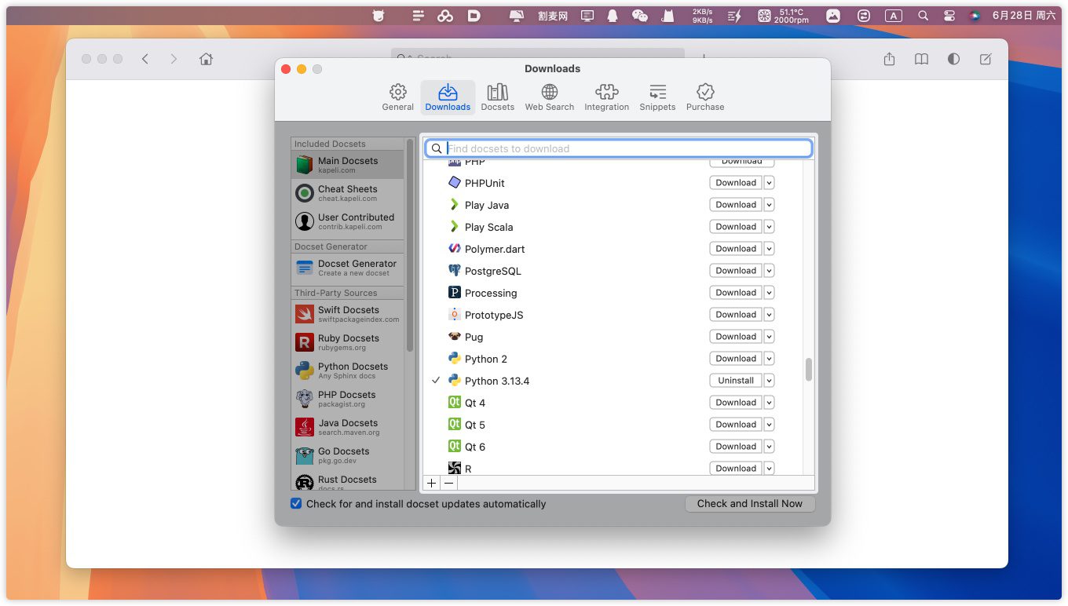Select Rust Docsets source
Image resolution: width=1068 pixels, height=606 pixels.
[347, 481]
